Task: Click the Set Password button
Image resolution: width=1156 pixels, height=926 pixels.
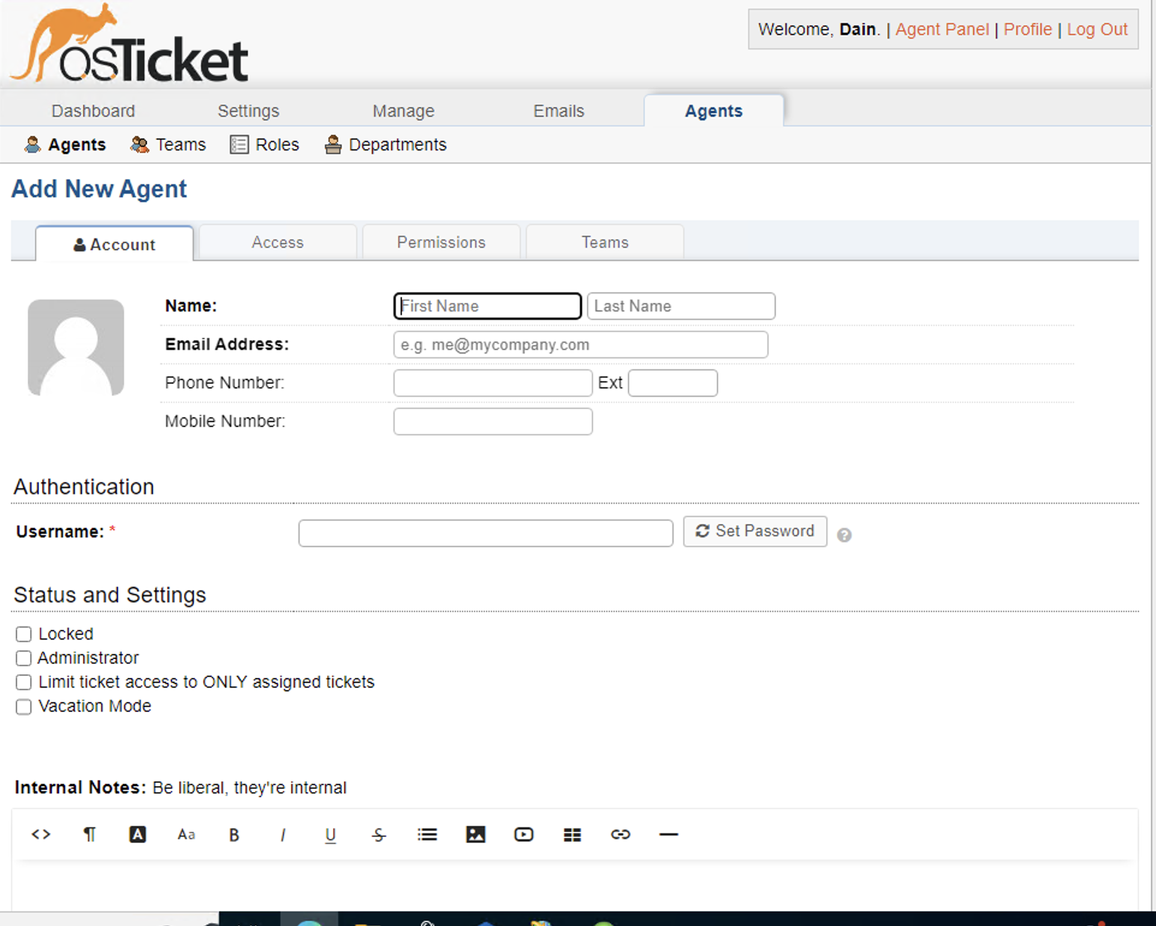Action: [x=754, y=532]
